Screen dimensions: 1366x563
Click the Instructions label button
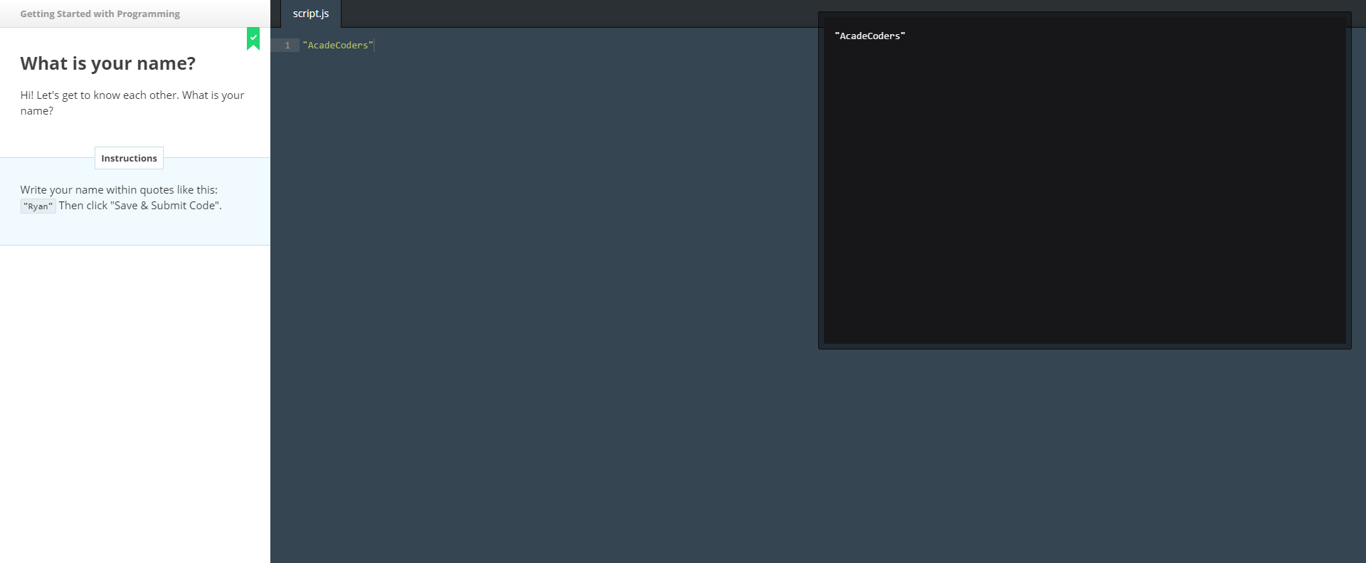click(x=129, y=158)
